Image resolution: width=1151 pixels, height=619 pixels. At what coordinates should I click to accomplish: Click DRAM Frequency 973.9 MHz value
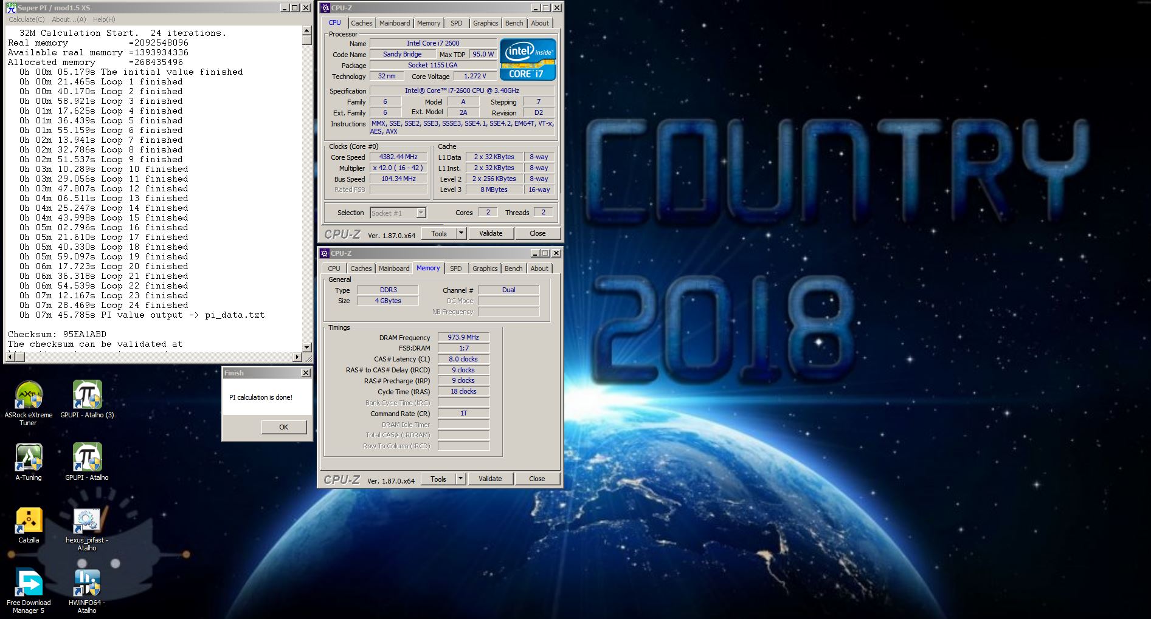click(x=463, y=337)
